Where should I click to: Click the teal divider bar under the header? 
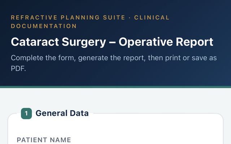115,87
